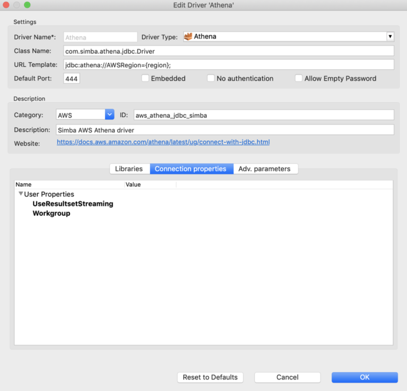This screenshot has height=391, width=407.
Task: Click the Value column header
Action: [151, 185]
